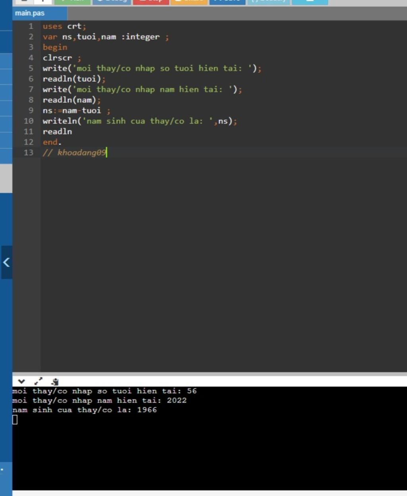The width and height of the screenshot is (407, 496).
Task: Click the console result 'nam sinh cua thay/co la: 1966'
Action: pos(85,410)
